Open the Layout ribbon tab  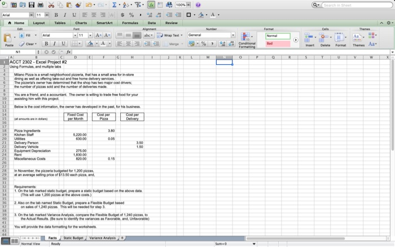click(39, 23)
